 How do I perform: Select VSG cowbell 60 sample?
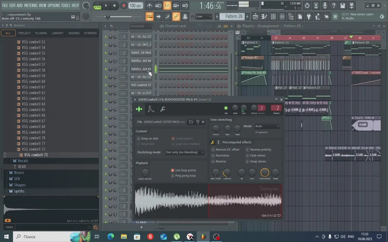[33, 81]
